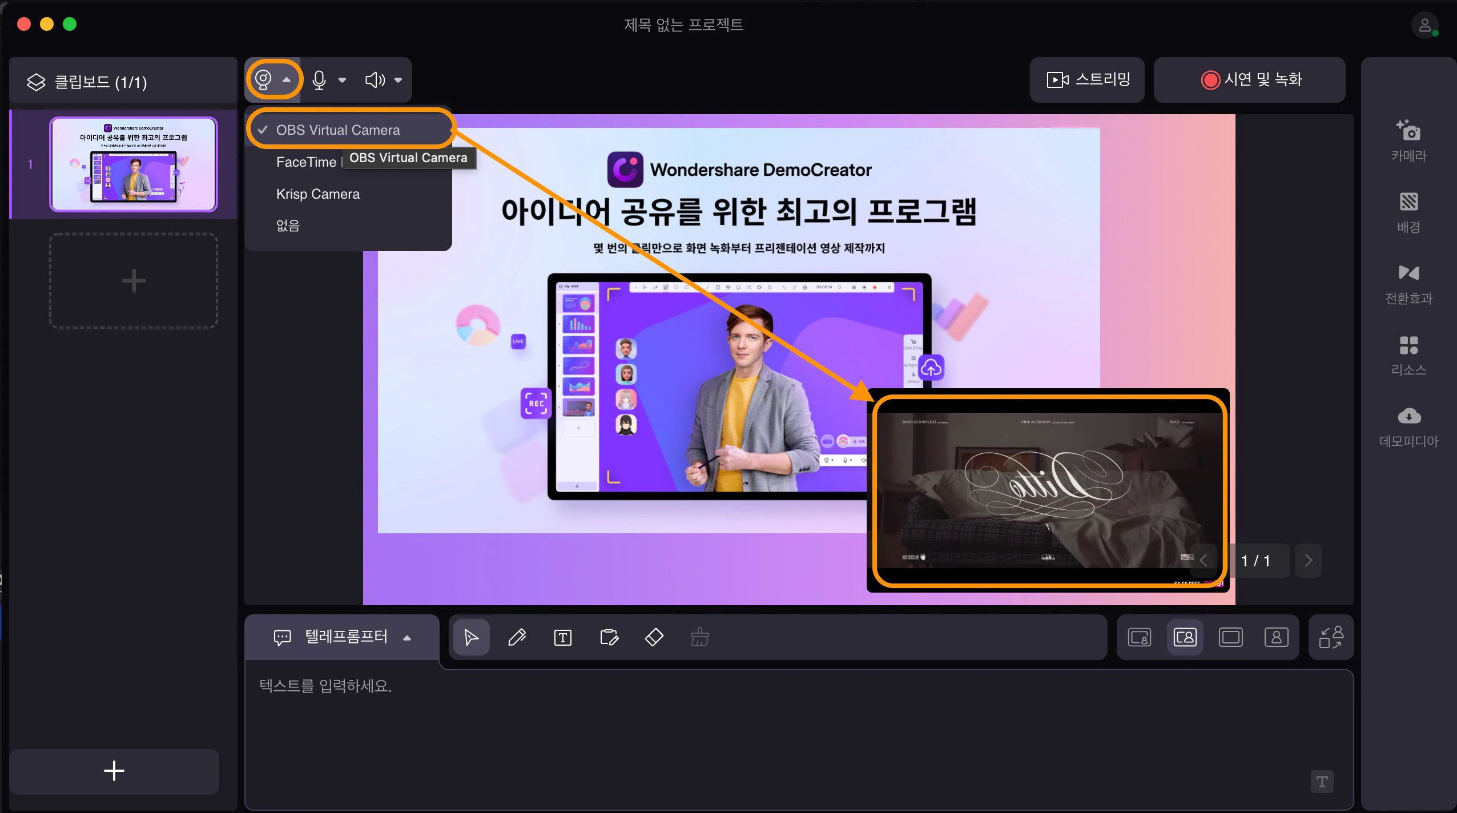Viewport: 1457px width, 813px height.
Task: Click the 스트리밍 button
Action: click(x=1086, y=79)
